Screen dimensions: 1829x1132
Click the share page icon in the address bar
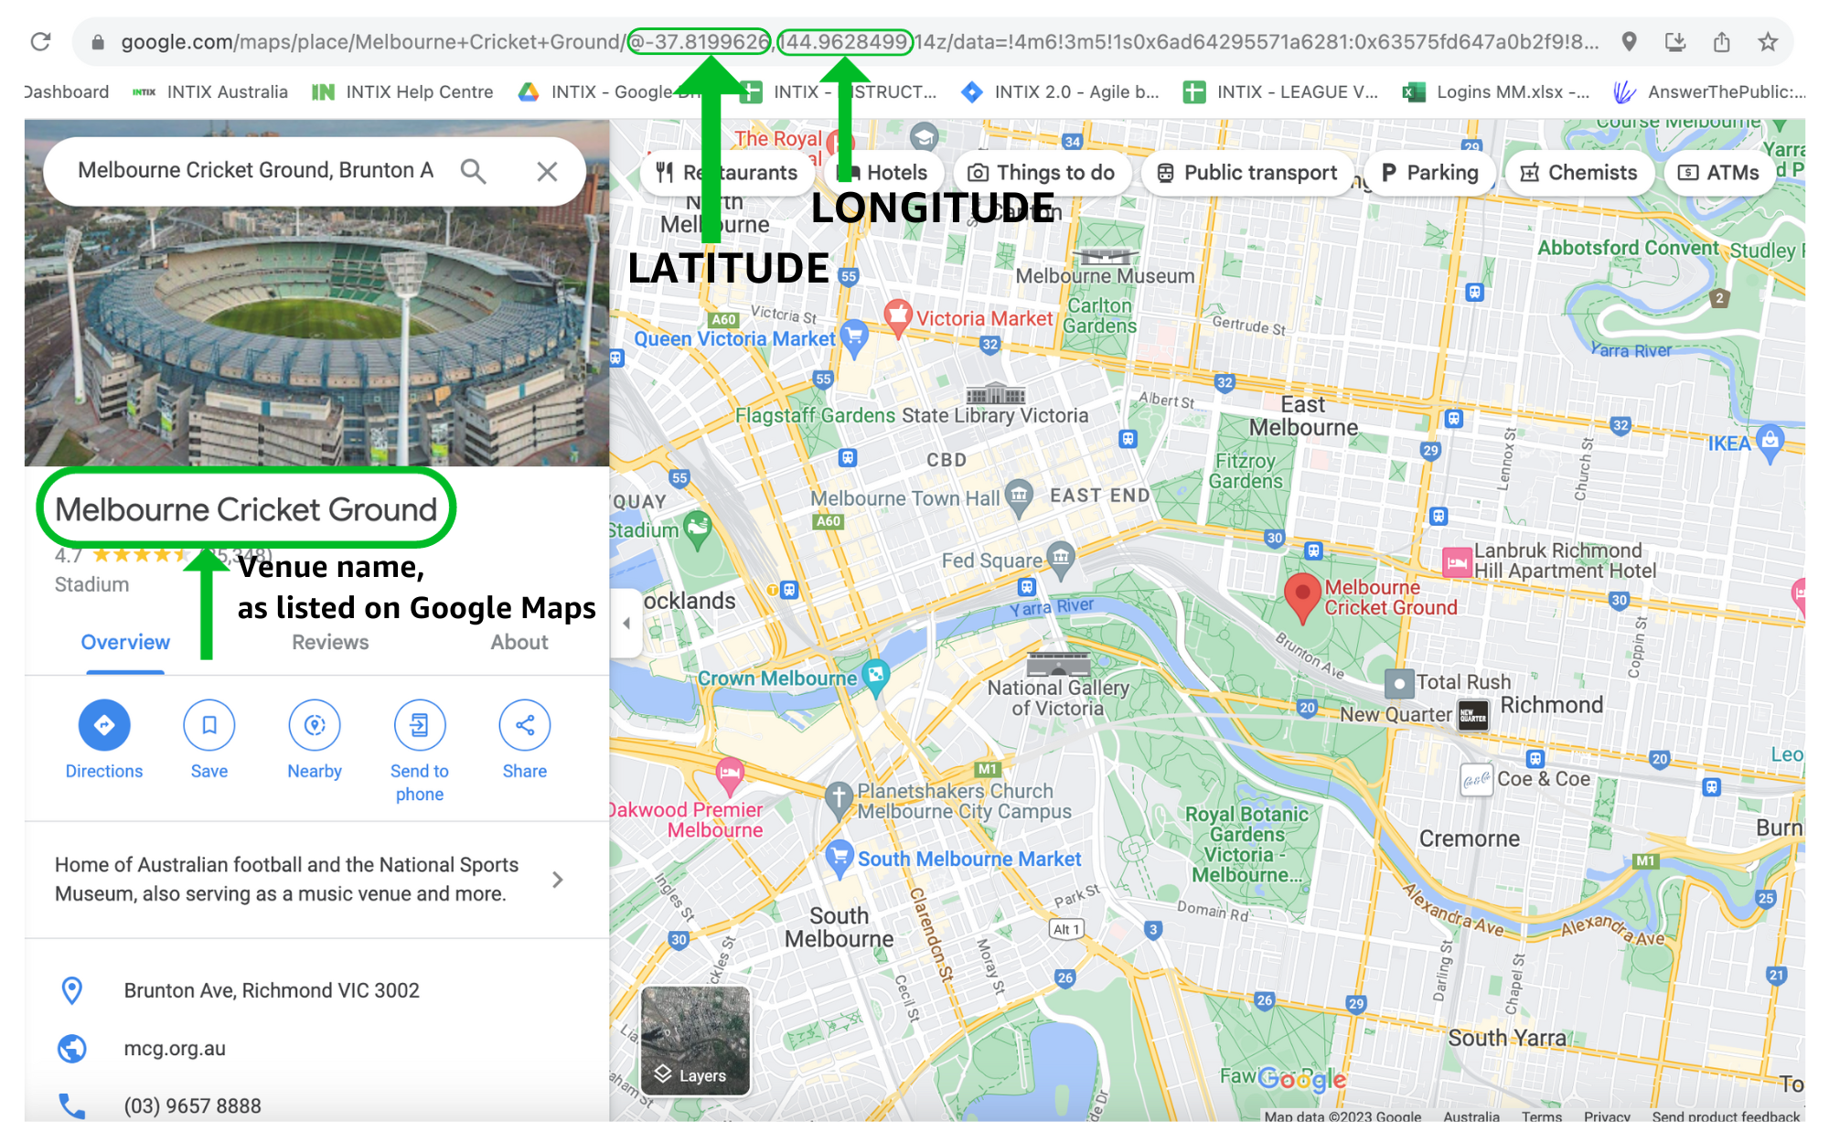[1722, 42]
